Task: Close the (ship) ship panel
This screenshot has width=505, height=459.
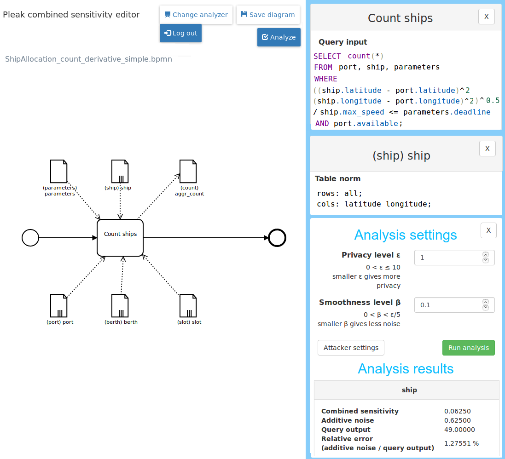Action: click(487, 149)
